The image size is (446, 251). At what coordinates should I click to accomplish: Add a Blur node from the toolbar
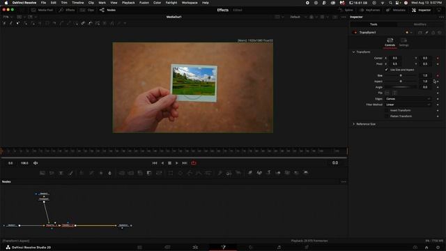point(110,173)
